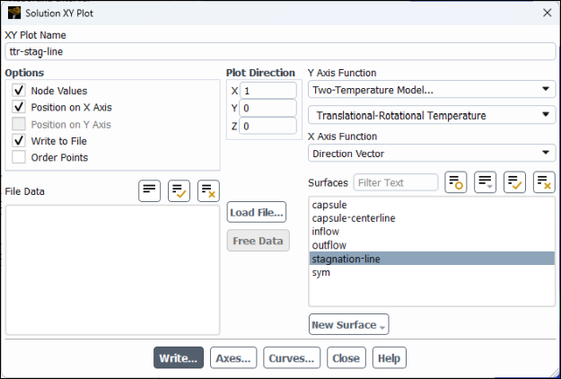
Task: Deselect all File Data entries icon
Action: 208,190
